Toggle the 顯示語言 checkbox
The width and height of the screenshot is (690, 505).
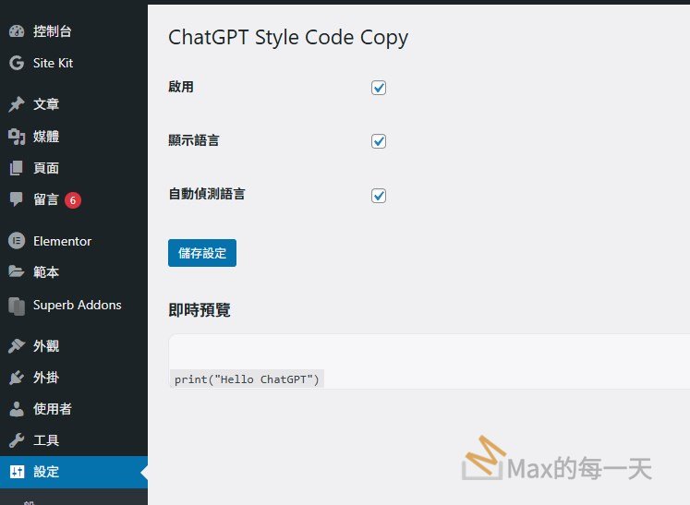379,141
